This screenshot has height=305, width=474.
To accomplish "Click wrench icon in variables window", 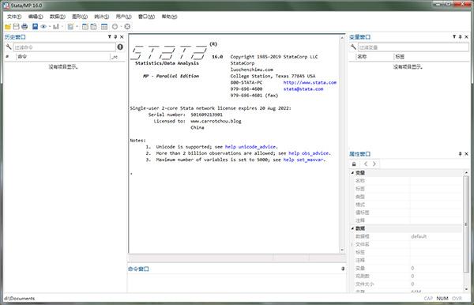I will [x=353, y=47].
